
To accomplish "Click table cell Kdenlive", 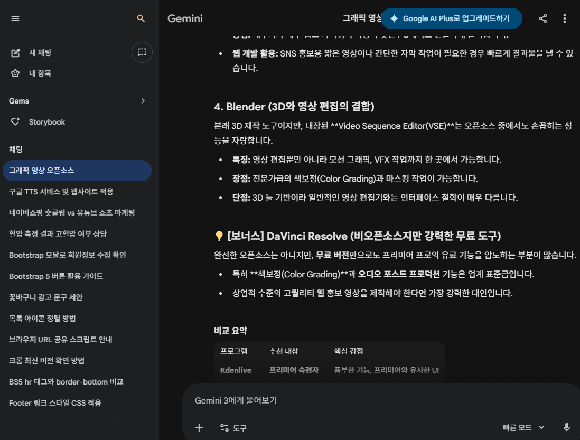I will pos(236,370).
